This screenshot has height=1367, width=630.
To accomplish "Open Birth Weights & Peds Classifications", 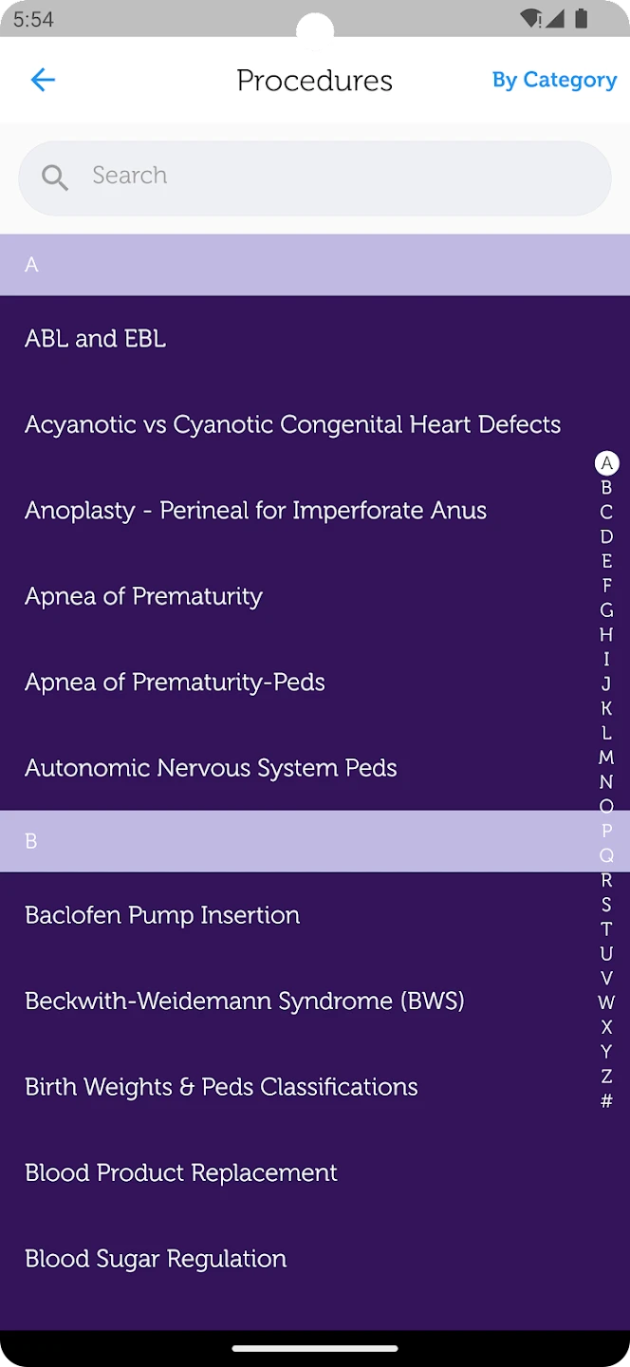I will (221, 1087).
